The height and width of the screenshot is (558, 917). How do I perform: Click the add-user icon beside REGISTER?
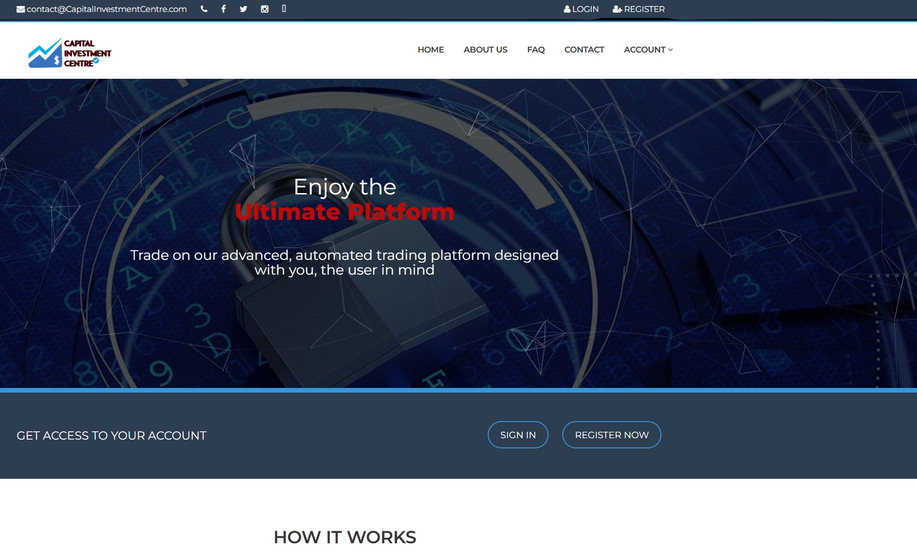click(x=617, y=9)
